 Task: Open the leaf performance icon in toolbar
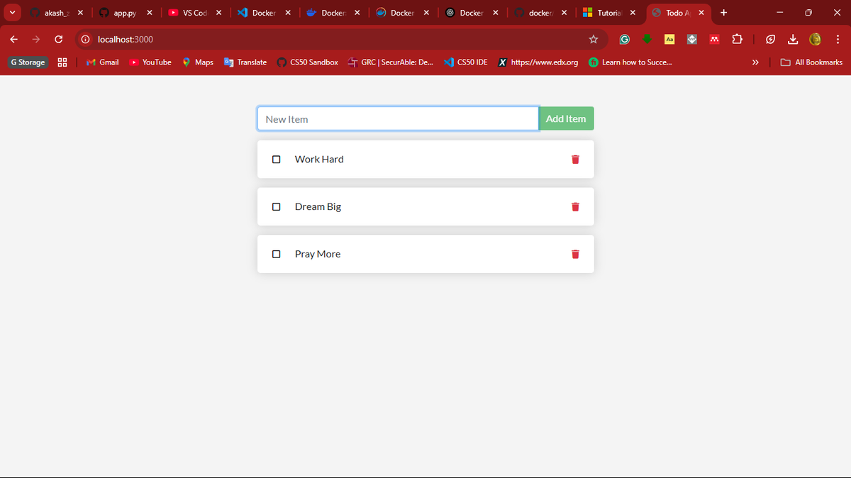pos(770,39)
